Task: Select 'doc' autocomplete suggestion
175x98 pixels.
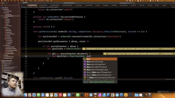Action: point(100,59)
